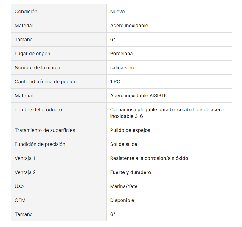Select the Marina/Yate value cell
The width and height of the screenshot is (242, 227).
[x=169, y=186]
